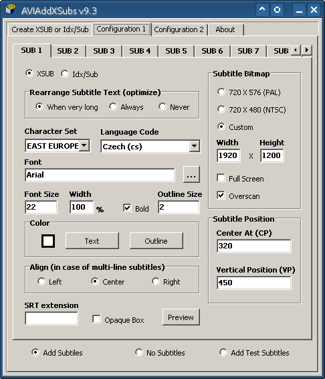Switch to the SUB 6 tab
Screen dimensions: 325x379
click(x=212, y=51)
